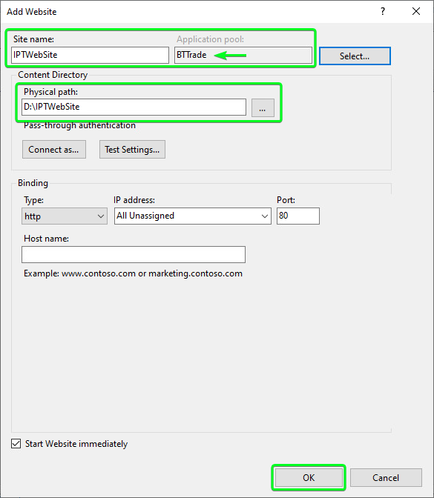Click the IP address: label
The image size is (434, 498).
click(134, 200)
